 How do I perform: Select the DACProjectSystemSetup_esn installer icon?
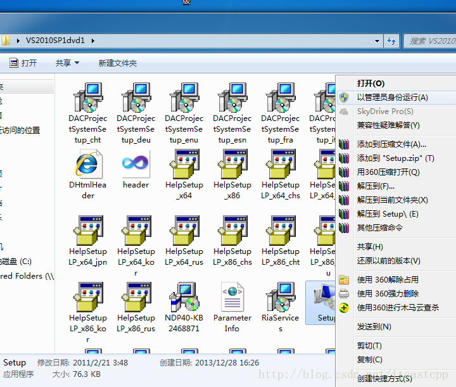click(232, 98)
